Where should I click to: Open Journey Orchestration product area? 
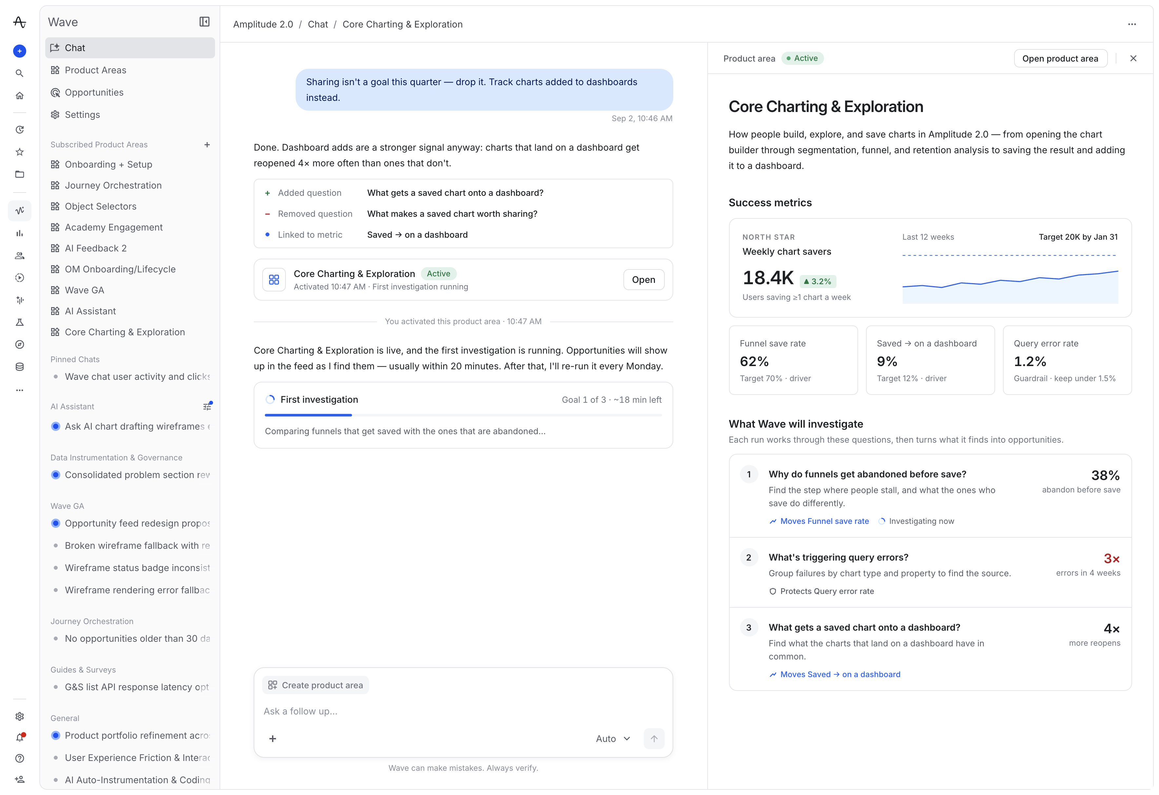point(130,185)
